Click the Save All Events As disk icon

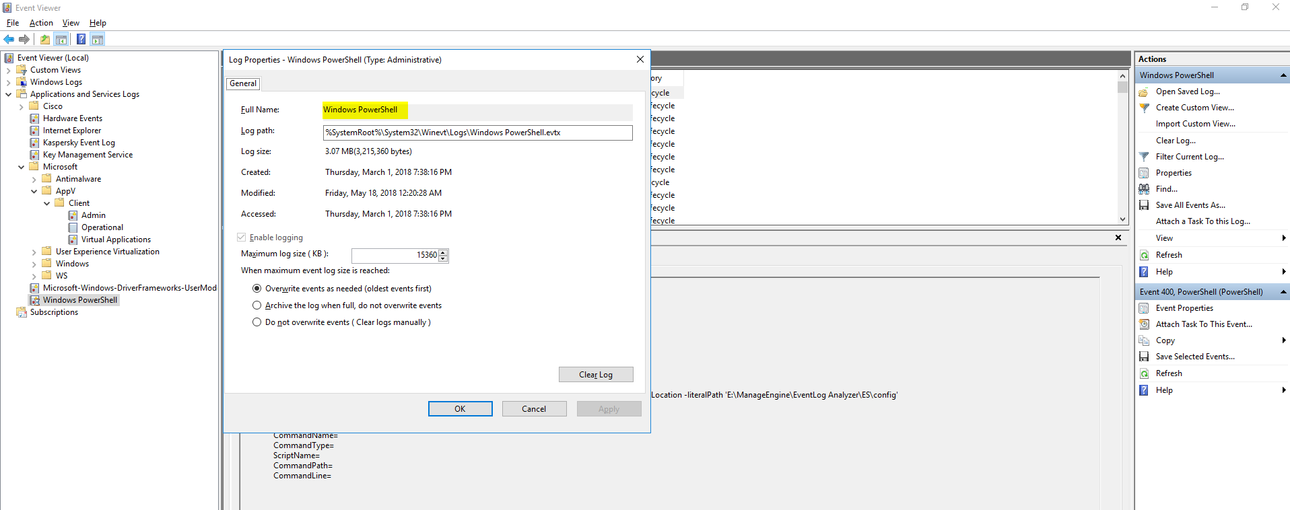click(1144, 205)
